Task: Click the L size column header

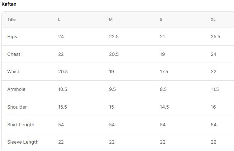Action: [59, 19]
